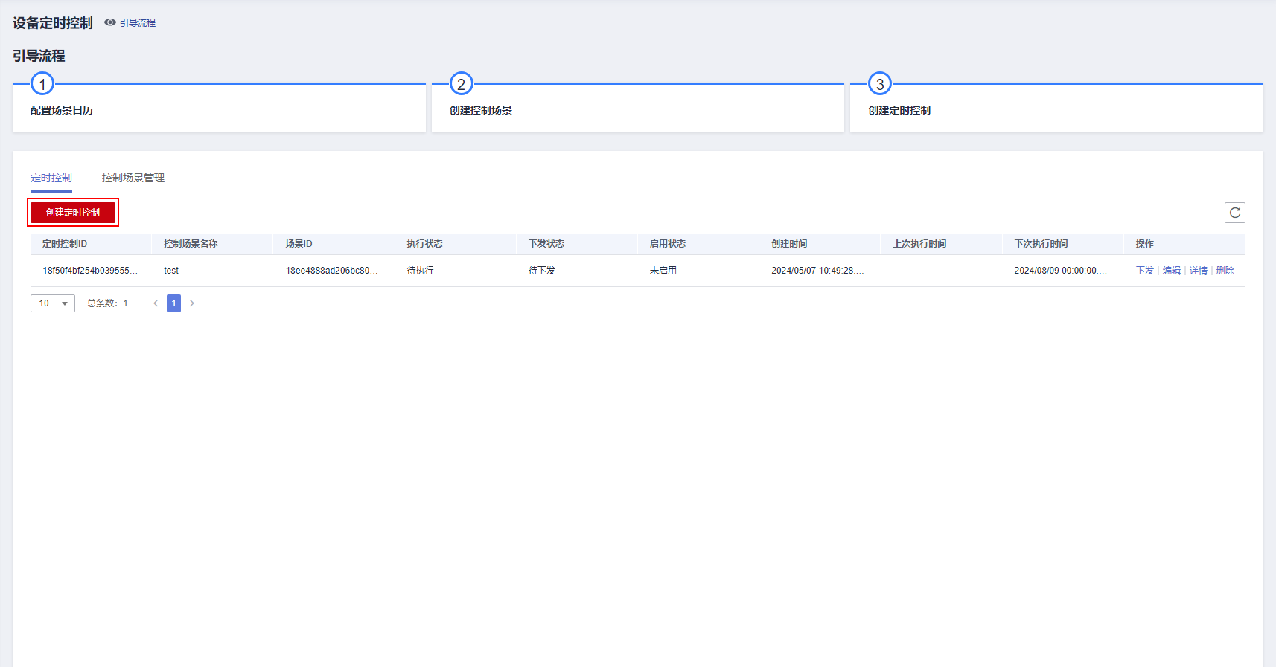Click the 待执行 status cell
The image size is (1276, 667).
pos(420,271)
